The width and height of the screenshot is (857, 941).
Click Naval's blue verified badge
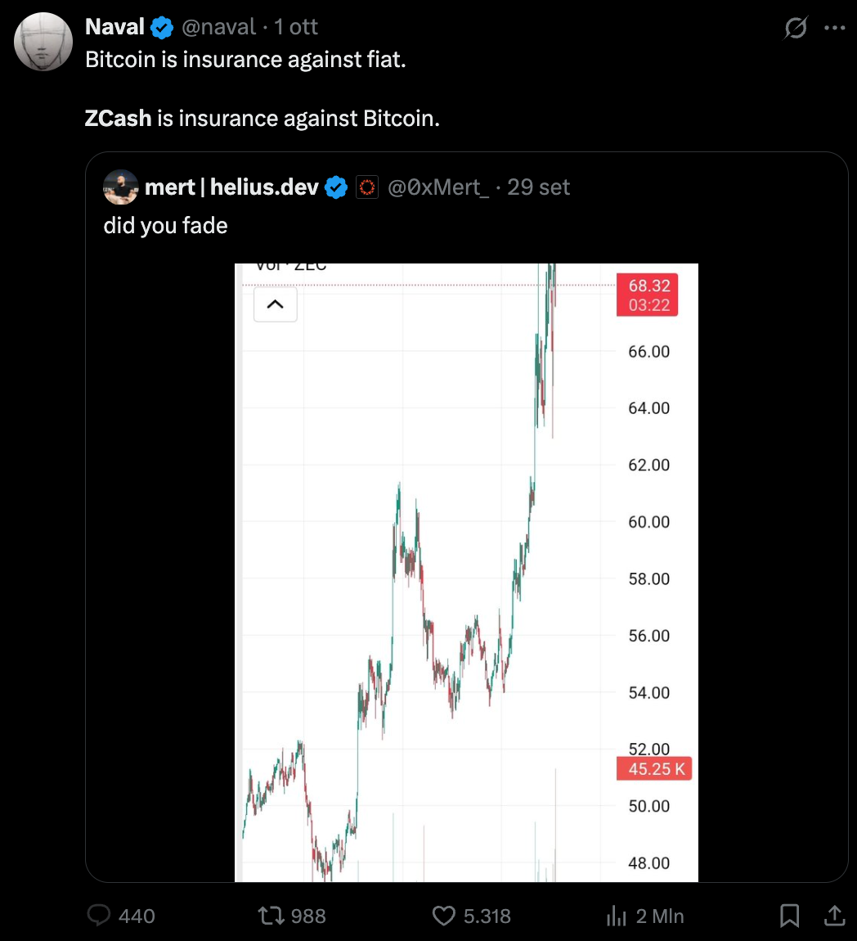(x=162, y=27)
